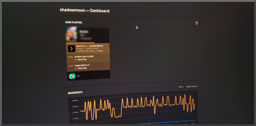Image resolution: width=256 pixels, height=126 pixels.
Task: Click the Direct Play arrow under Audio
Action: [76, 68]
